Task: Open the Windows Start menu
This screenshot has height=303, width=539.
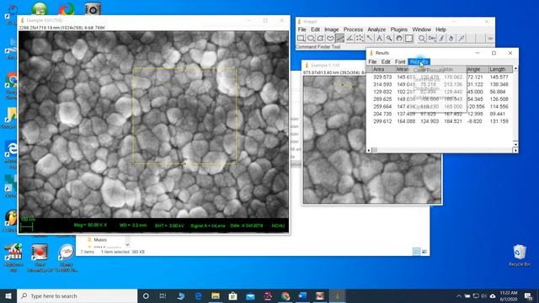Action: coord(8,295)
